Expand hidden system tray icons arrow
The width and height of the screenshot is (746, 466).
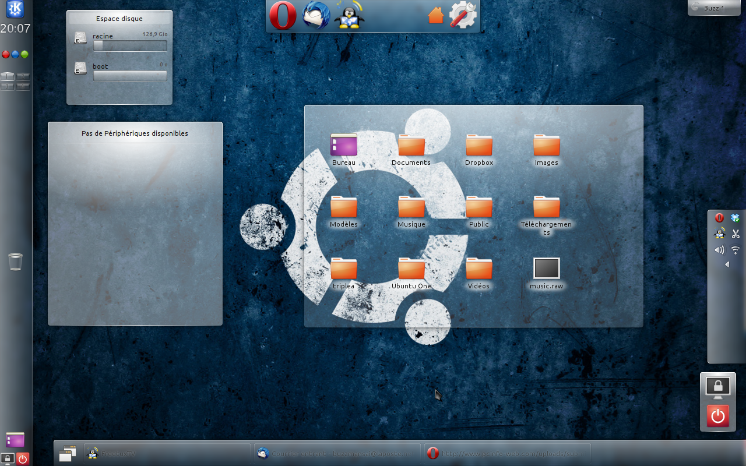point(727,264)
